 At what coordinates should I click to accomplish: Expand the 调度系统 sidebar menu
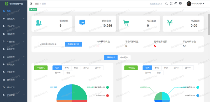pyautogui.click(x=14, y=19)
